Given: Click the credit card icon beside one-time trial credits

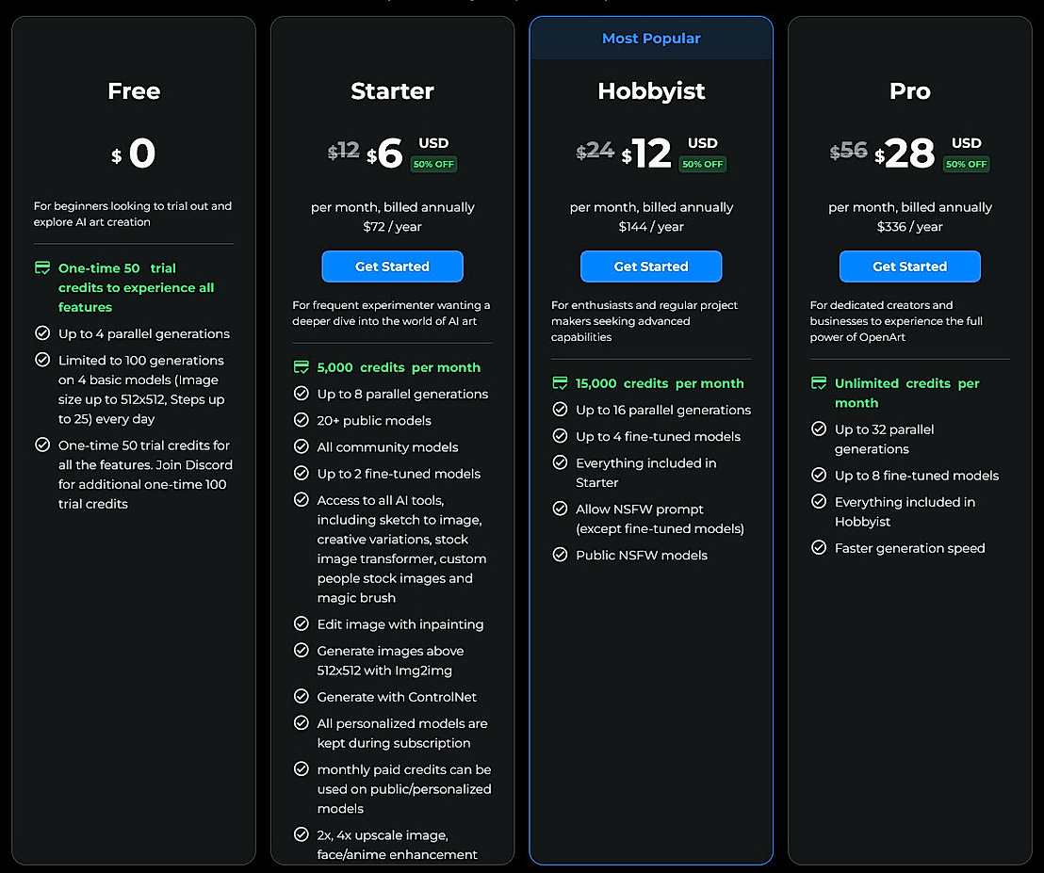Looking at the screenshot, I should coord(42,267).
